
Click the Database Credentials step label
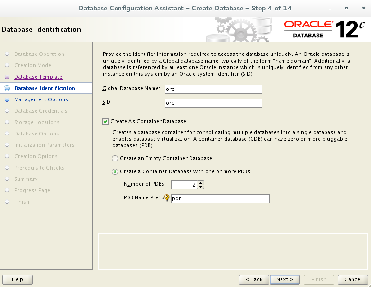(x=41, y=111)
